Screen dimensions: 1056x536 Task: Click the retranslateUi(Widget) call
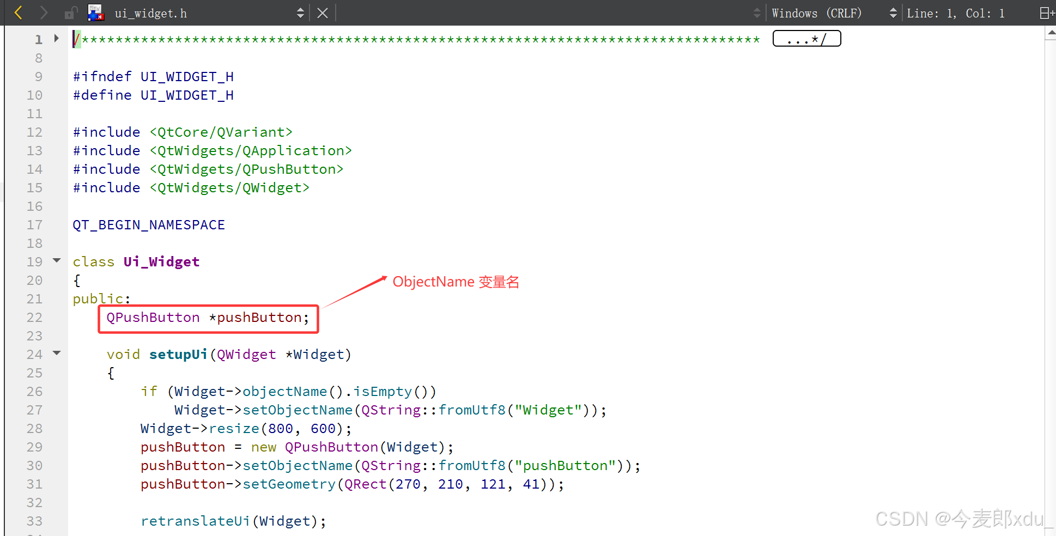point(233,521)
